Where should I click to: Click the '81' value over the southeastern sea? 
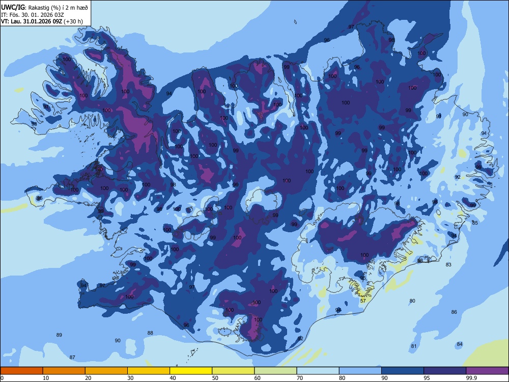point(413,346)
